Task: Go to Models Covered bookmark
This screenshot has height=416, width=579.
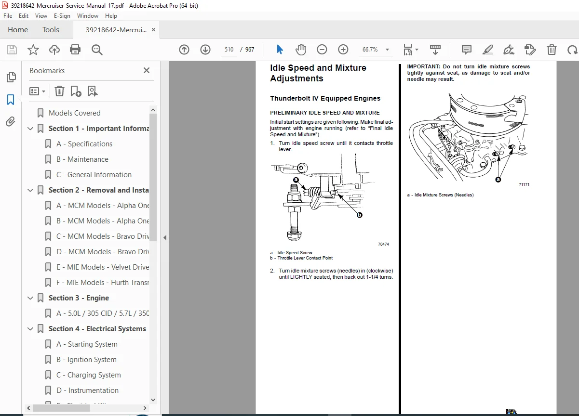Action: pyautogui.click(x=75, y=113)
